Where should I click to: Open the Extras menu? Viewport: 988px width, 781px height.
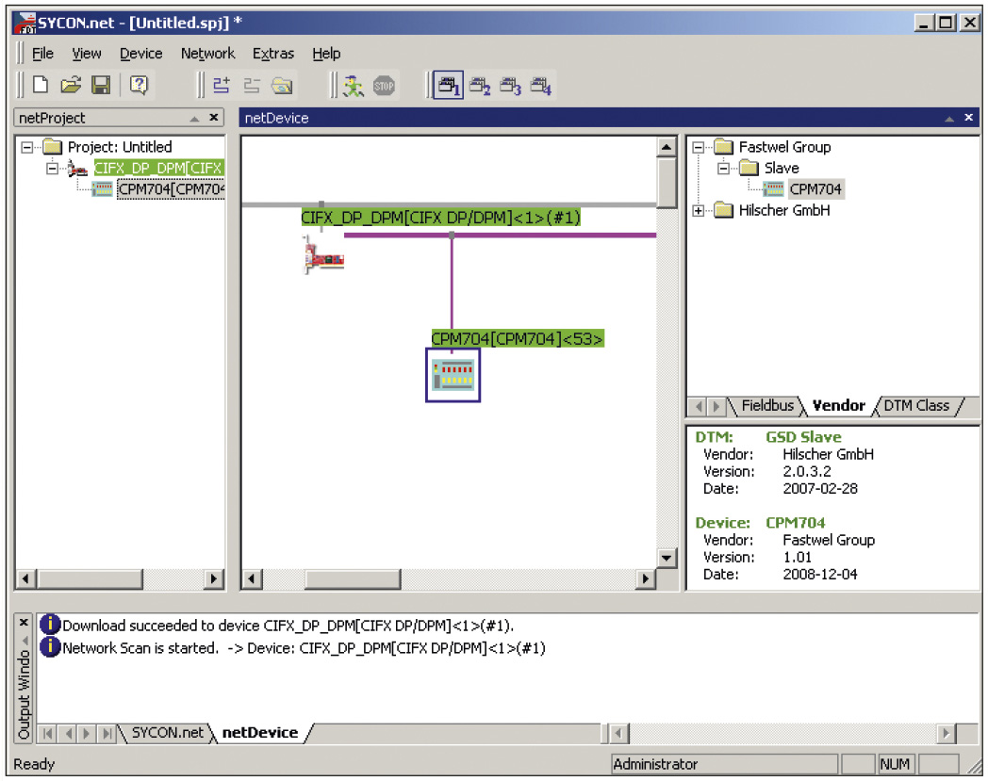tap(273, 54)
